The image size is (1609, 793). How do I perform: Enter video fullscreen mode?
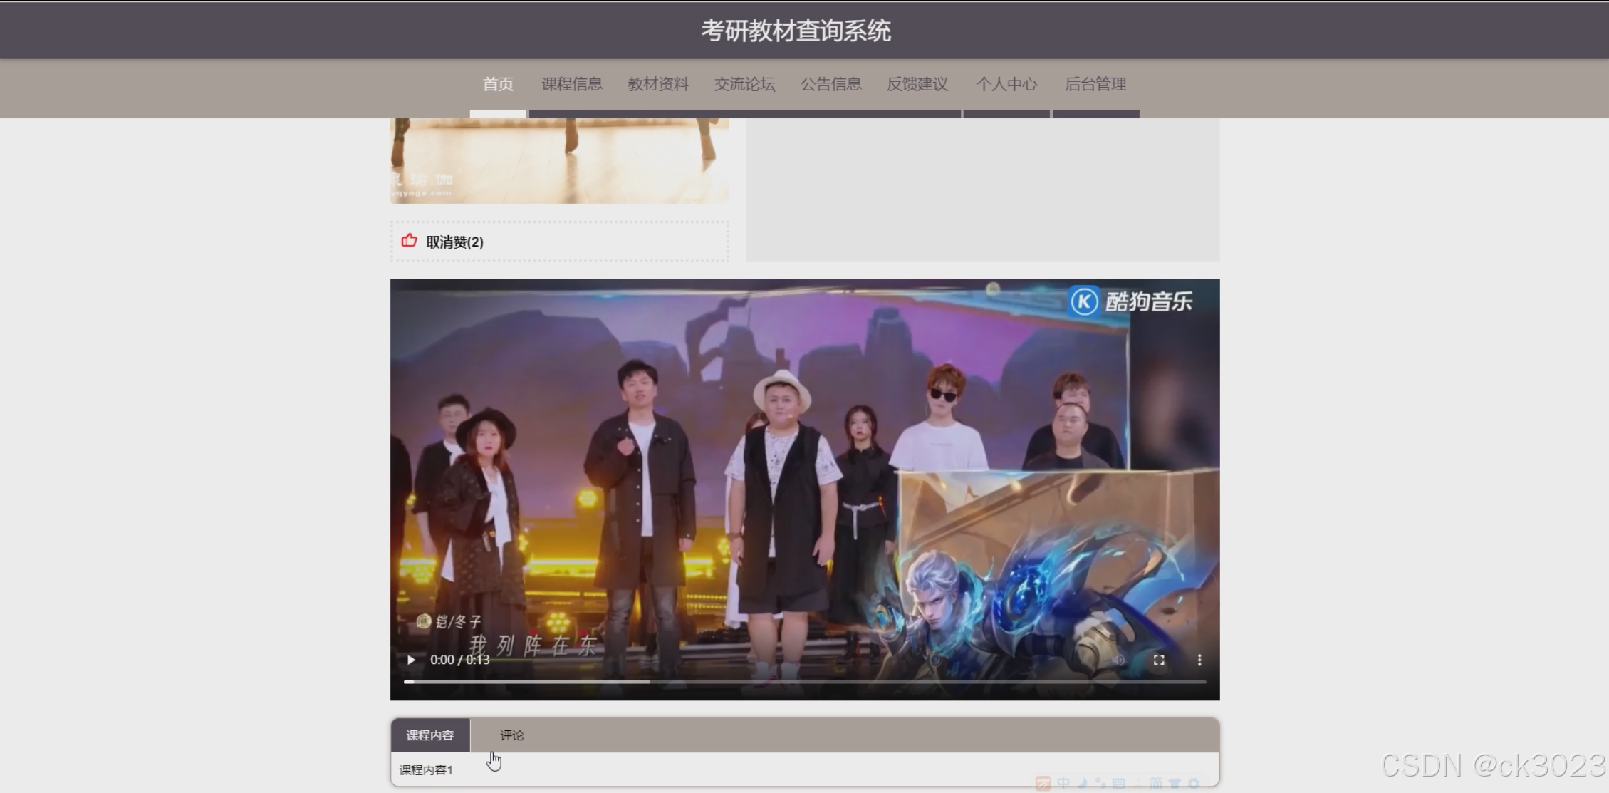pyautogui.click(x=1159, y=660)
